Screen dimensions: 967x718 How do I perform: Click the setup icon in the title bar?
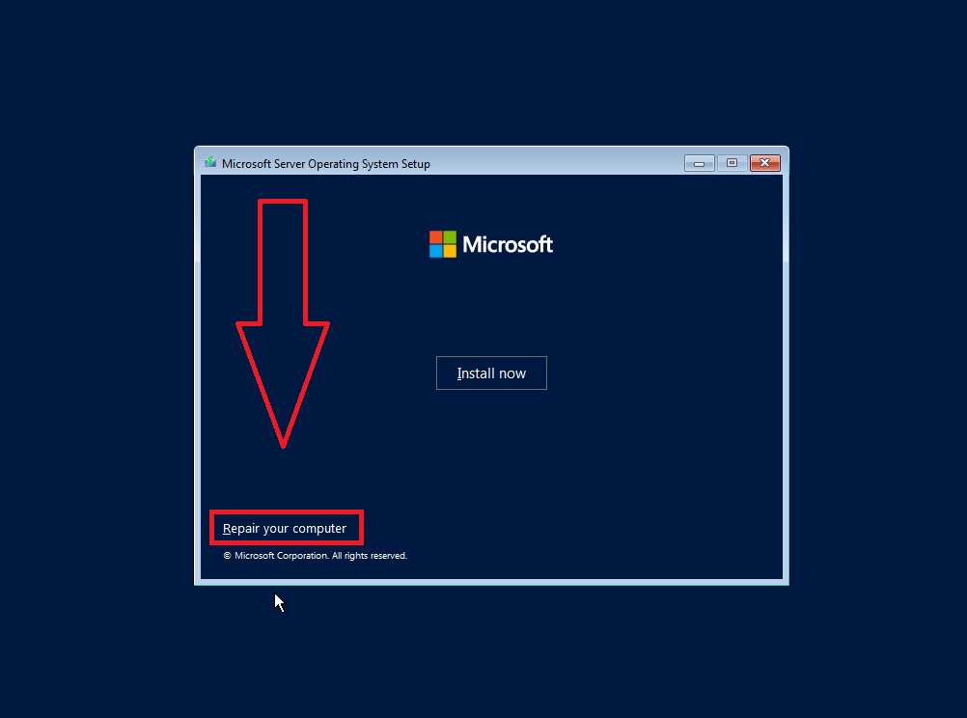[x=211, y=162]
